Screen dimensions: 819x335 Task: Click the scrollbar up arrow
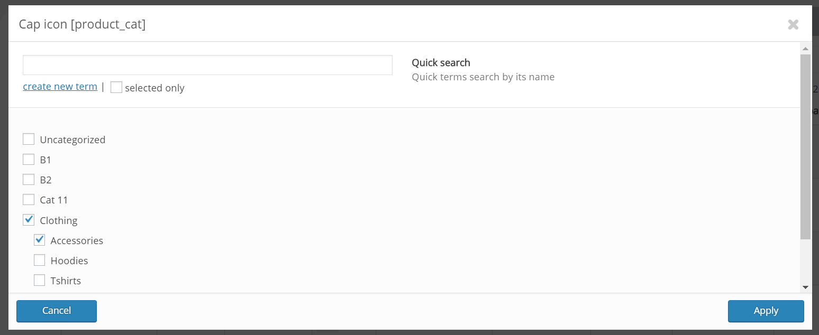[x=805, y=49]
